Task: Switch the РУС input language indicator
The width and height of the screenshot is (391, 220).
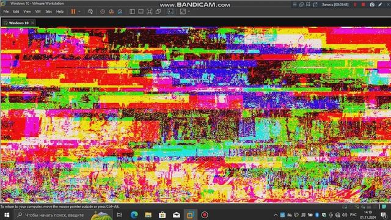Action: 353,215
